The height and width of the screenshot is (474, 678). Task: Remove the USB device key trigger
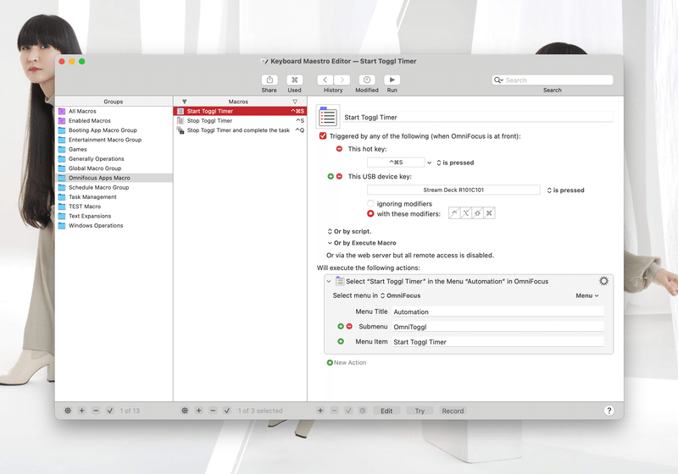(340, 177)
